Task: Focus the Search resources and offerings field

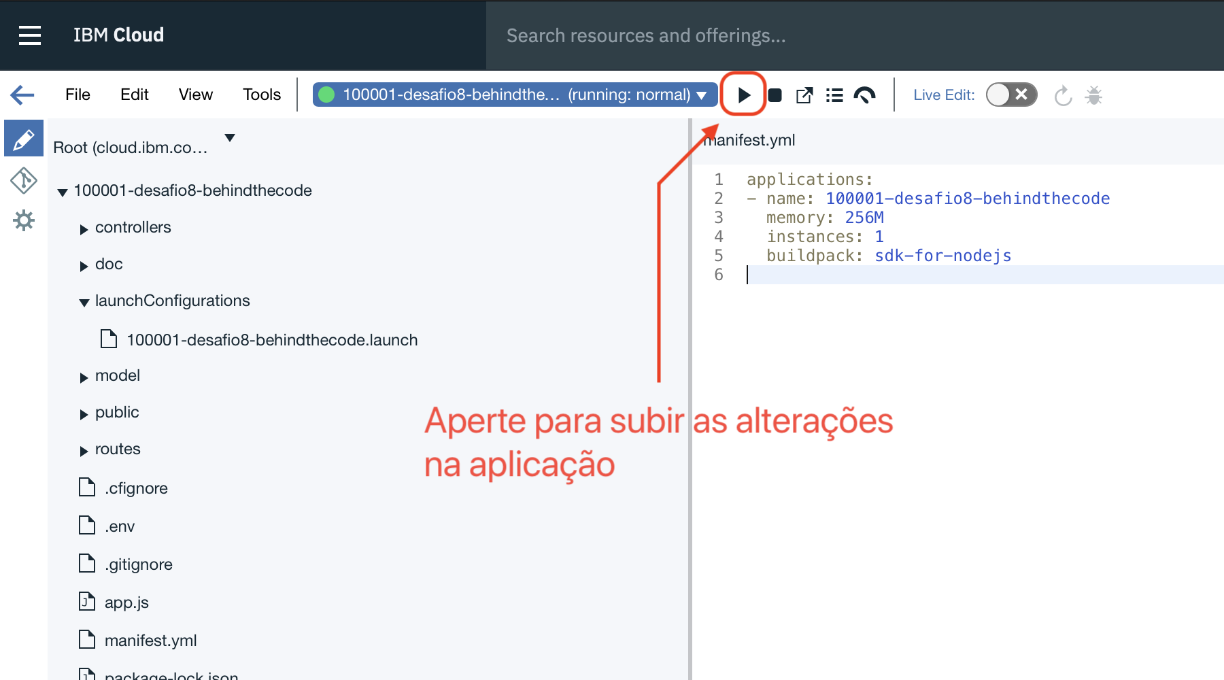Action: [855, 35]
